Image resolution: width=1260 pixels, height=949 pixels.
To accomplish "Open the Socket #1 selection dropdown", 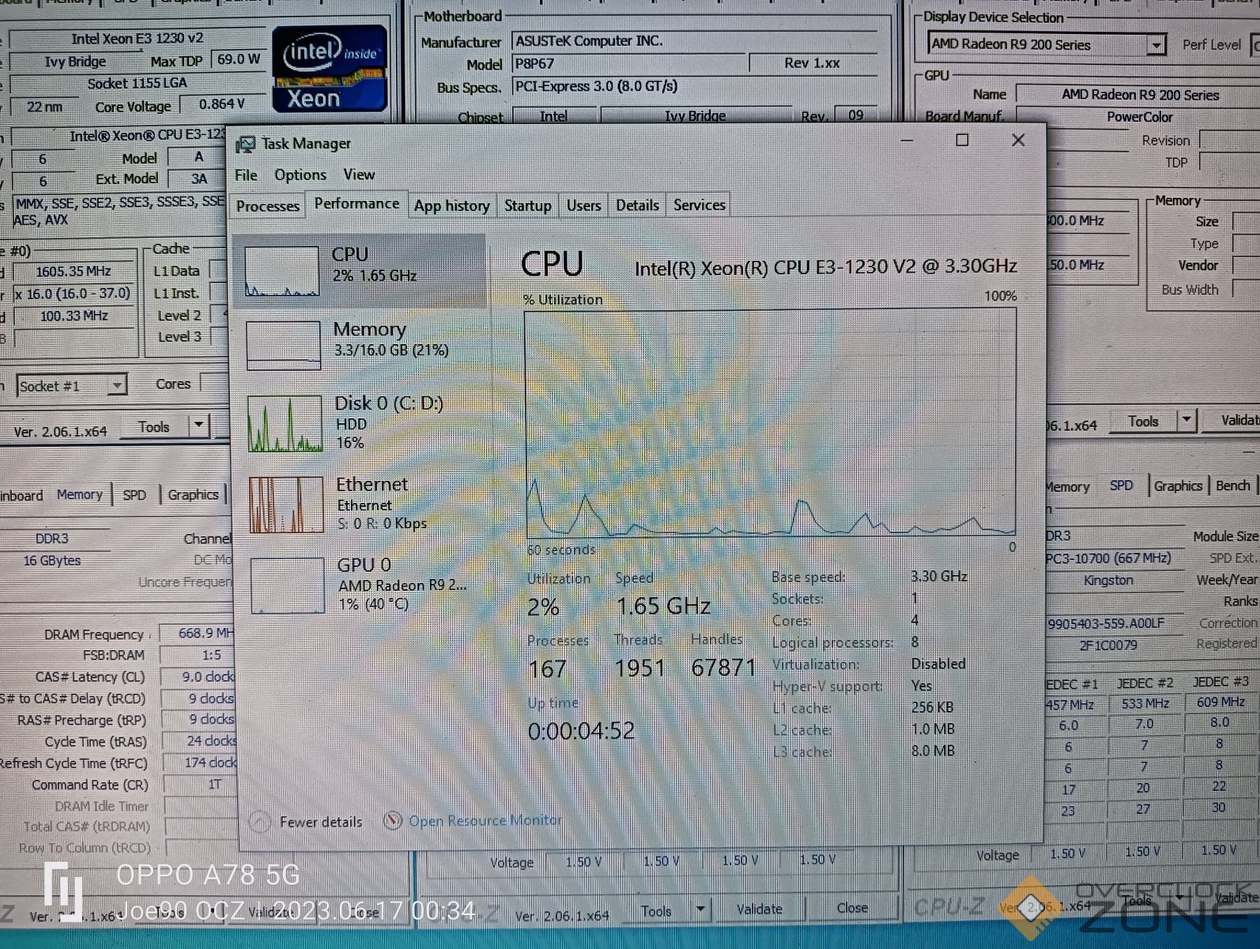I will click(117, 385).
